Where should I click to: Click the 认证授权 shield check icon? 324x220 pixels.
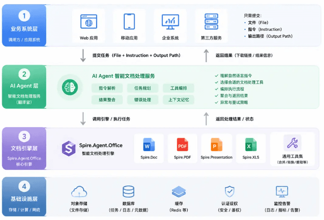click(x=229, y=191)
